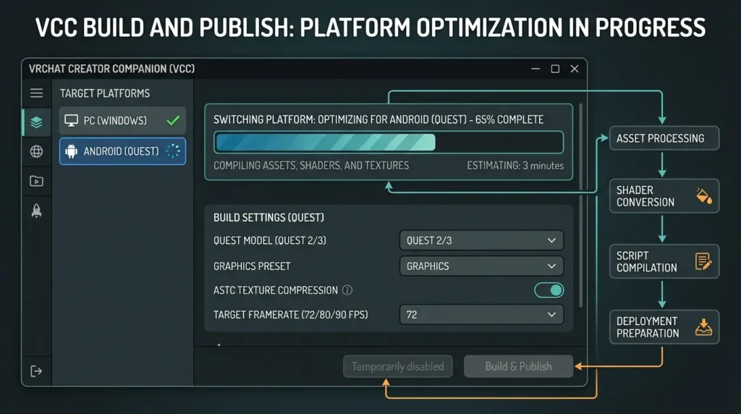Image resolution: width=741 pixels, height=414 pixels.
Task: Click the 'ESTIMATING: 3 minutes' text
Action: 515,166
